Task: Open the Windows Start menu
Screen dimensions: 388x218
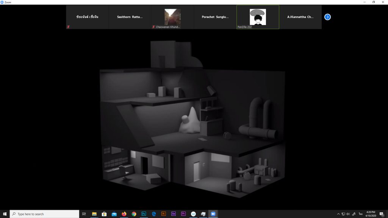Action: point(5,214)
